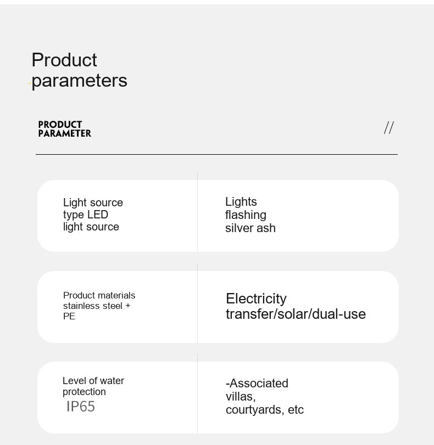Click the word 'Lights' in first card
Viewport: 434px width, 445px height.
tap(241, 202)
